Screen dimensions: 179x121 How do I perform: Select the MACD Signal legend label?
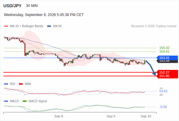[38, 101]
